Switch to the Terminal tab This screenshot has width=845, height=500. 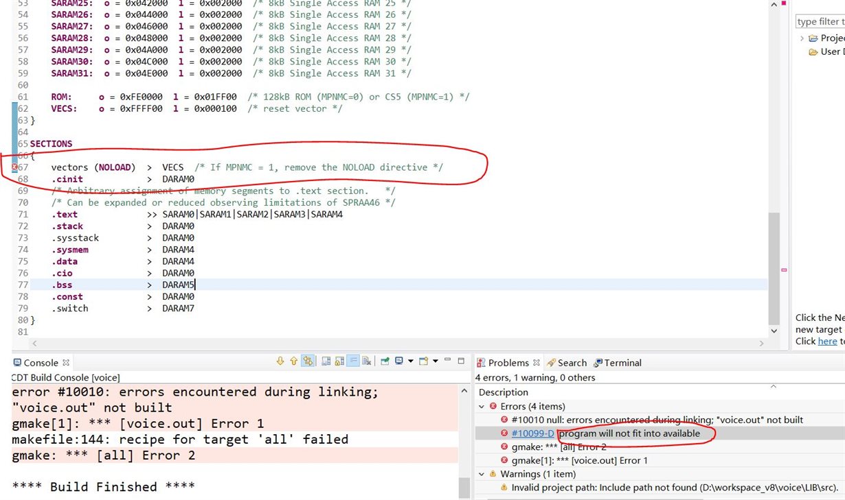(617, 363)
